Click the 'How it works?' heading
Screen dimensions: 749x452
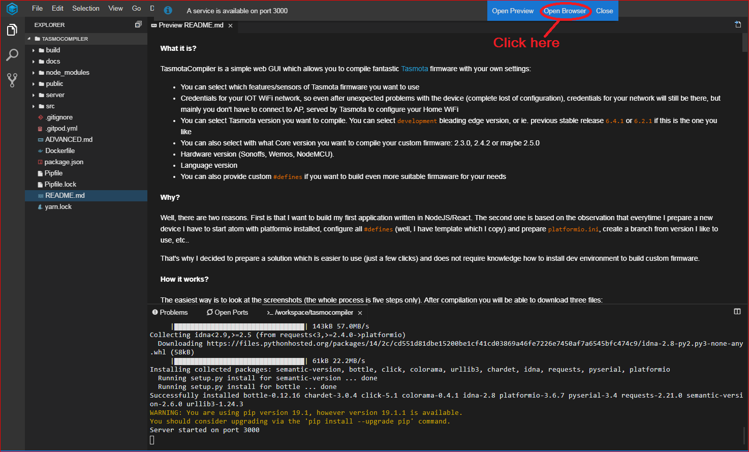(184, 279)
